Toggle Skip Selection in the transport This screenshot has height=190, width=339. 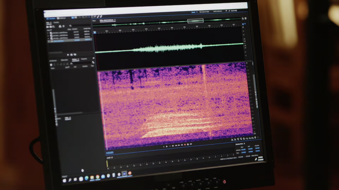[191, 144]
